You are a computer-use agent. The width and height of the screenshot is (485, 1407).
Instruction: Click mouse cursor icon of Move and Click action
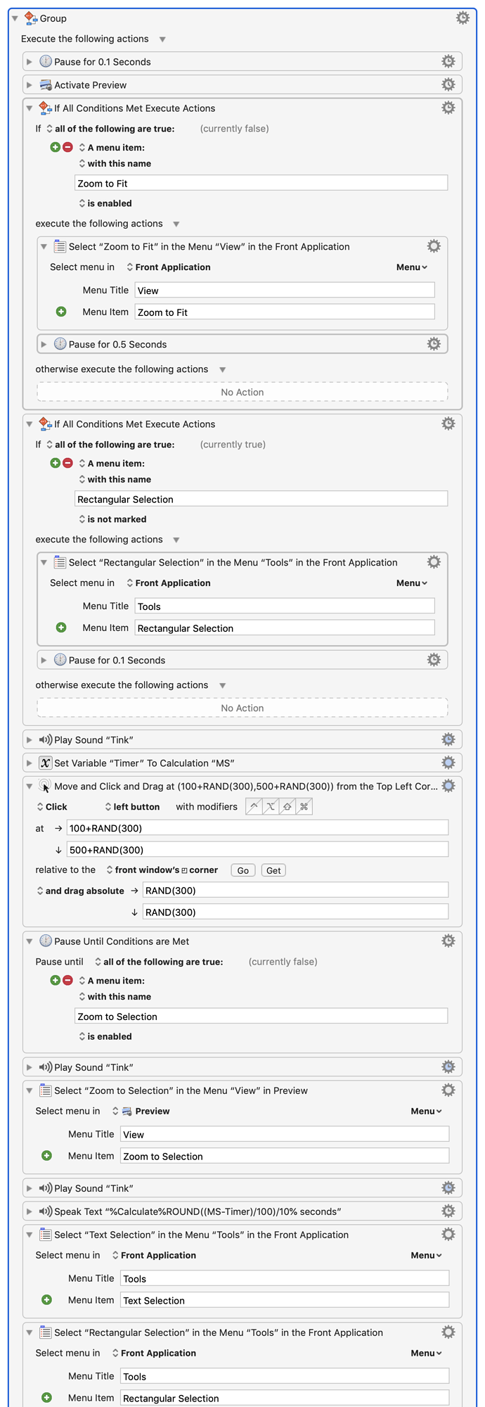click(46, 786)
